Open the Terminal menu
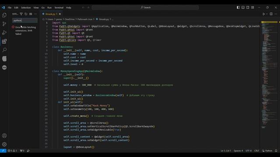280x157 pixels. (x=59, y=8)
